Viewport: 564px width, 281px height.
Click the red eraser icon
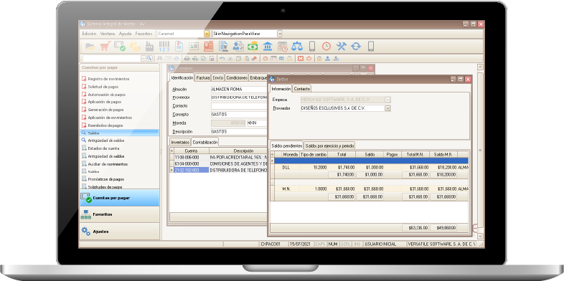coord(255,58)
